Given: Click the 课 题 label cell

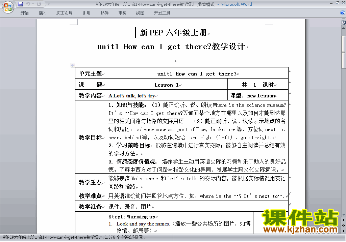Looking at the screenshot, I should pyautogui.click(x=91, y=85).
